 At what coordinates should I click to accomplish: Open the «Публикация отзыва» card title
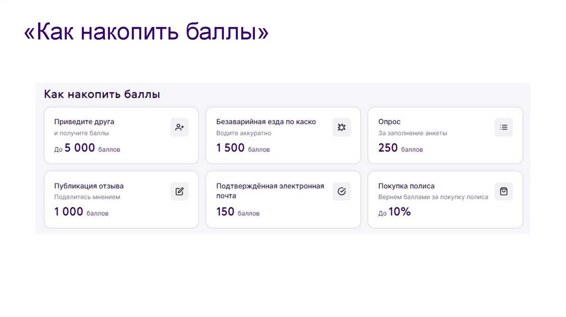pos(88,186)
